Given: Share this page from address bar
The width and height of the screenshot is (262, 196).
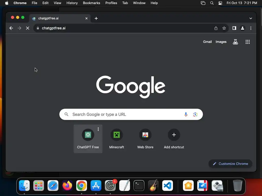Looking at the screenshot, I should 216,28.
